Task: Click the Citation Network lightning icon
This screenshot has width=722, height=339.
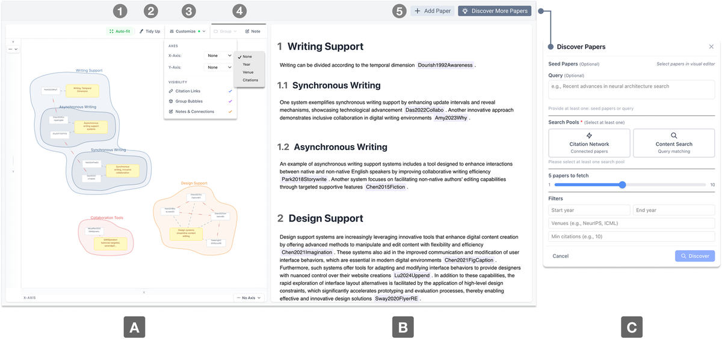Action: pyautogui.click(x=589, y=136)
